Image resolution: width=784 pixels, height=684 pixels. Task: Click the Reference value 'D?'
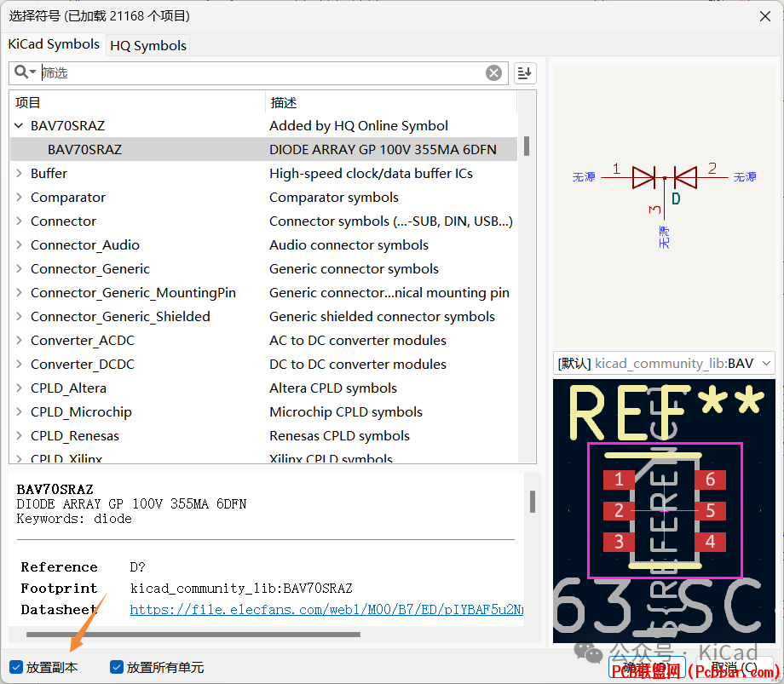pyautogui.click(x=137, y=567)
